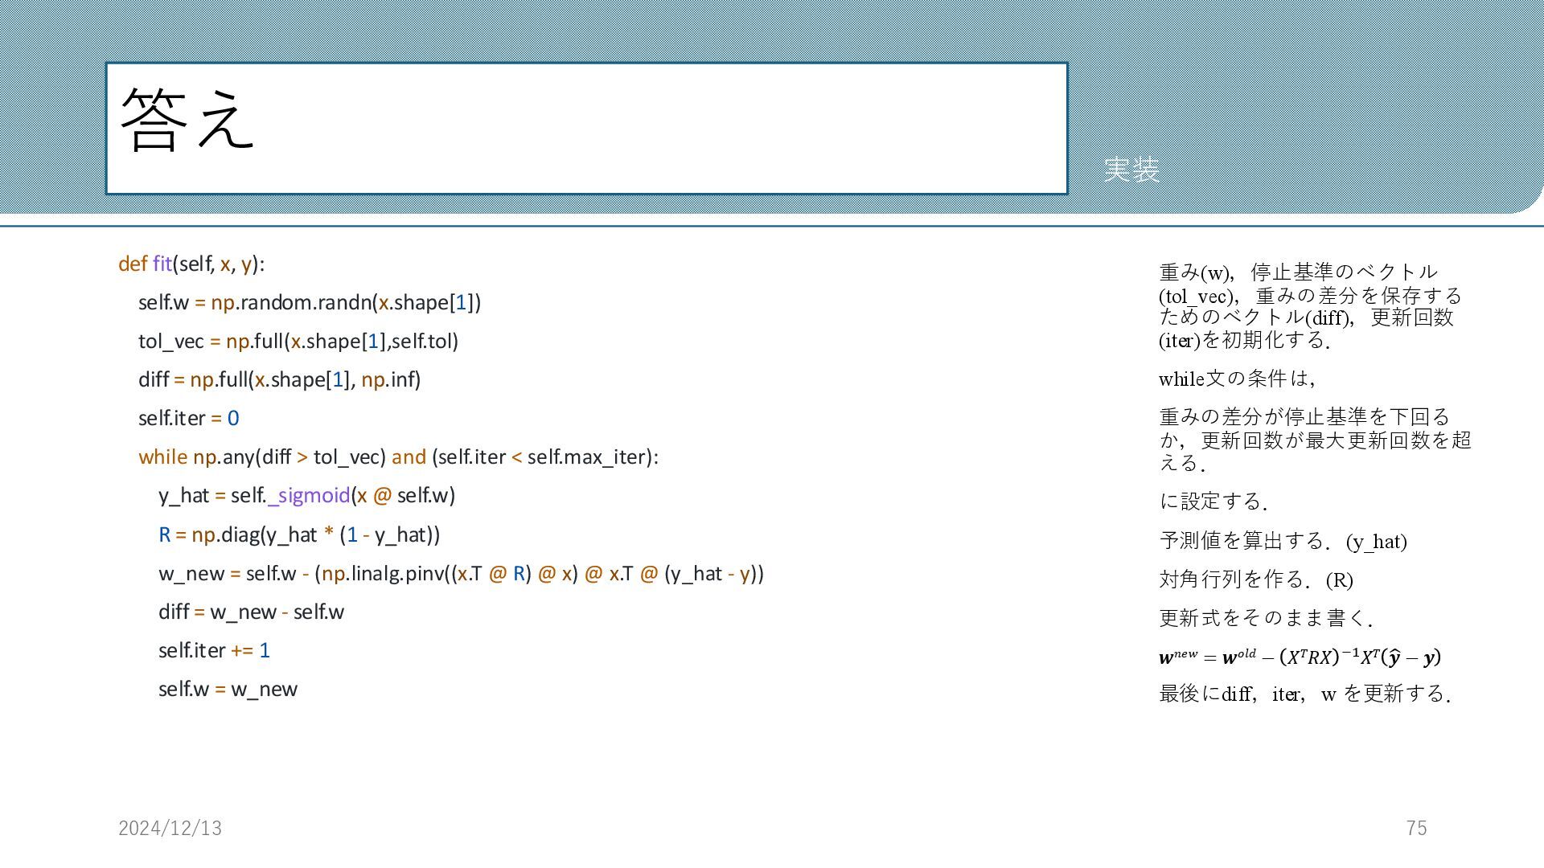Image resolution: width=1544 pixels, height=868 pixels.
Task: Click the tol_vec = np.full line
Action: [298, 341]
